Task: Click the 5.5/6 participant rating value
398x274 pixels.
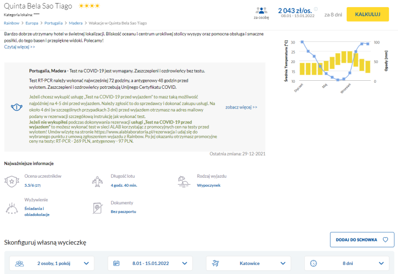Action: [32, 185]
